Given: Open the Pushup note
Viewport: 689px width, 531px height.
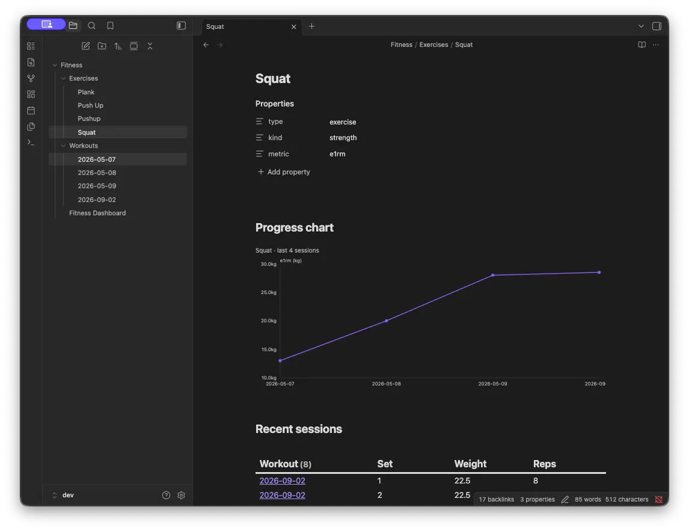Looking at the screenshot, I should [89, 118].
